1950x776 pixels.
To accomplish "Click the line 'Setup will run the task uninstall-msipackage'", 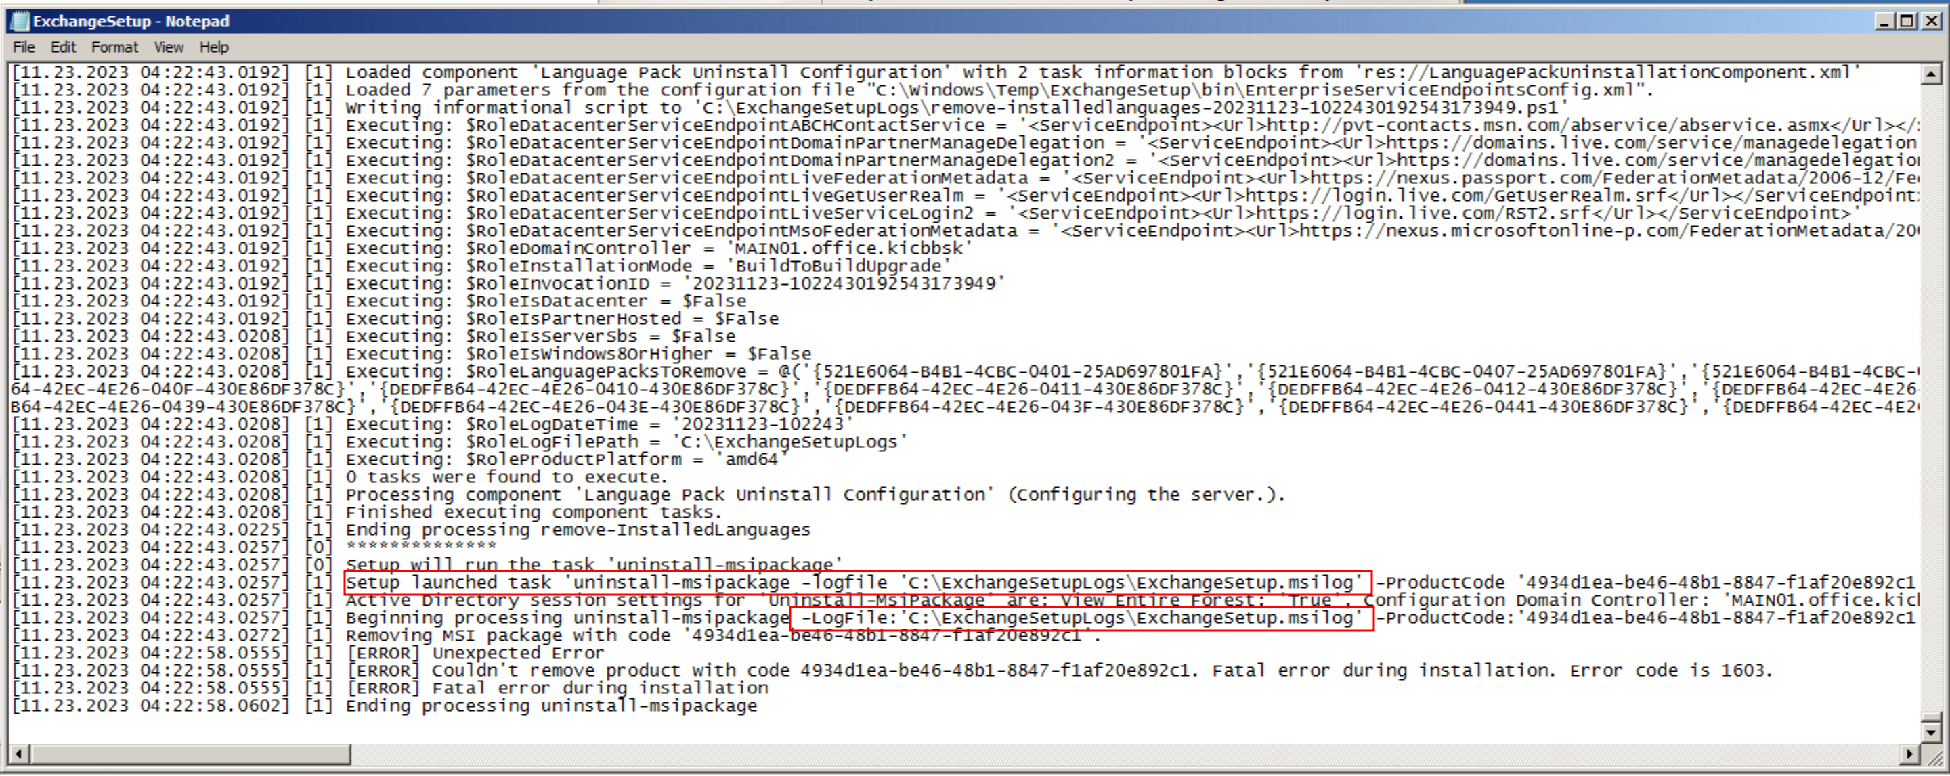I will [x=428, y=564].
